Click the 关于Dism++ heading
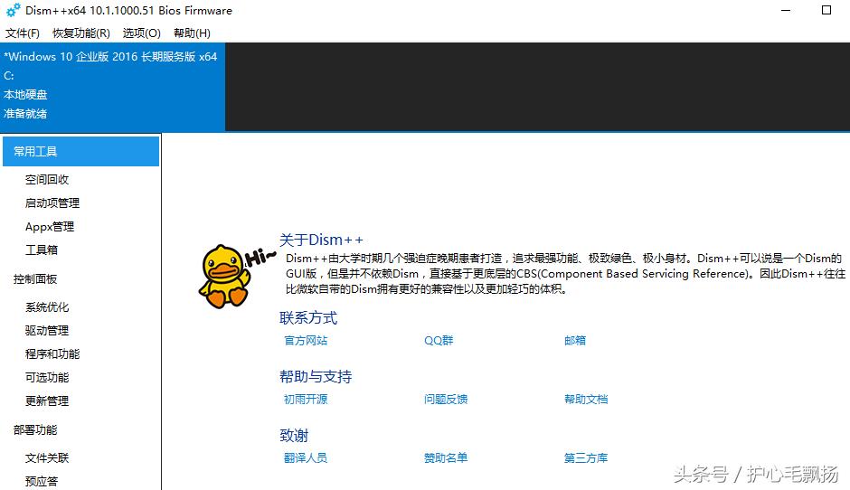 point(321,240)
